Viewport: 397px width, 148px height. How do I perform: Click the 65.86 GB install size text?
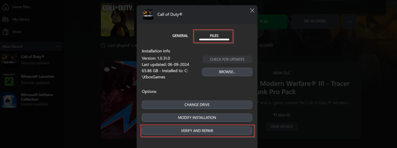coord(165,74)
